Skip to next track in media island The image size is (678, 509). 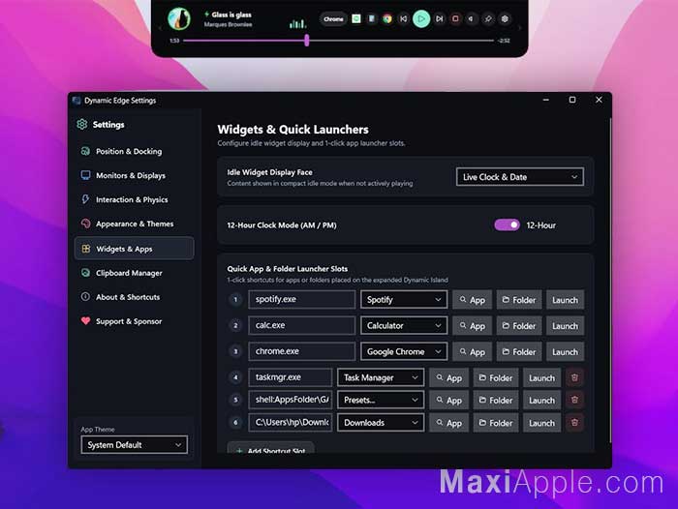[x=440, y=19]
